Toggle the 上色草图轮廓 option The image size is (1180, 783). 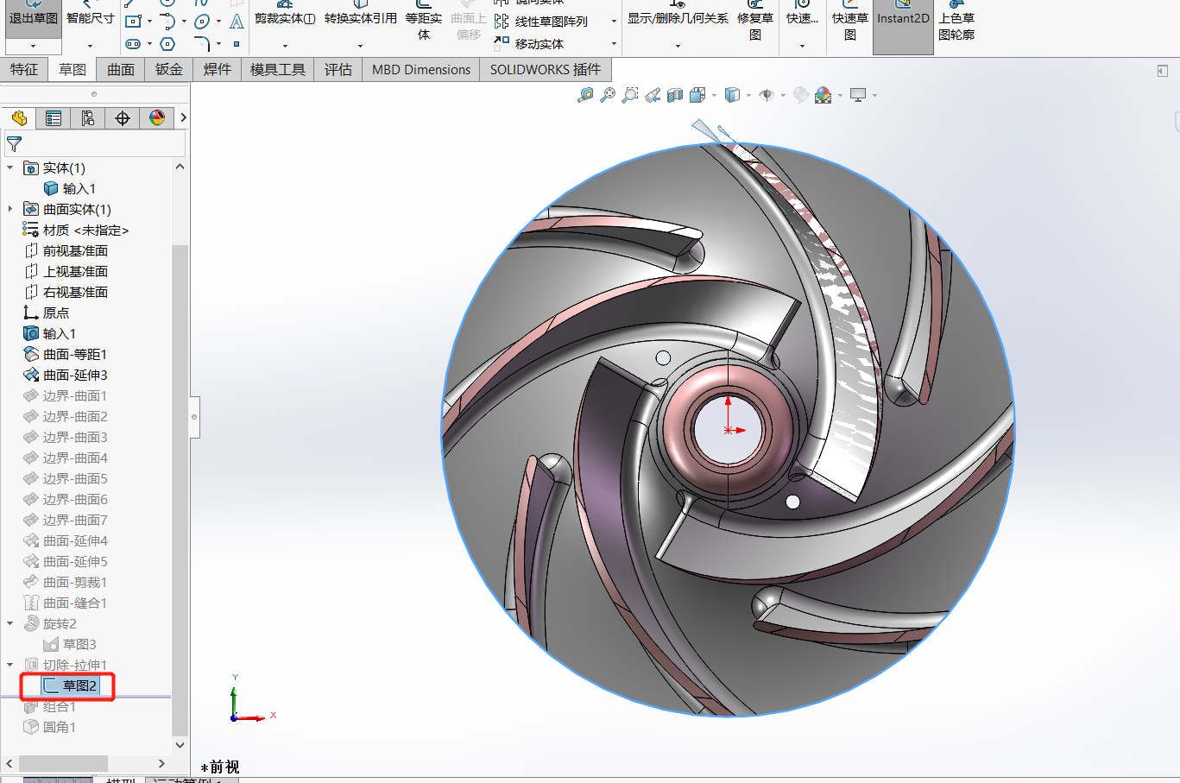click(x=956, y=26)
